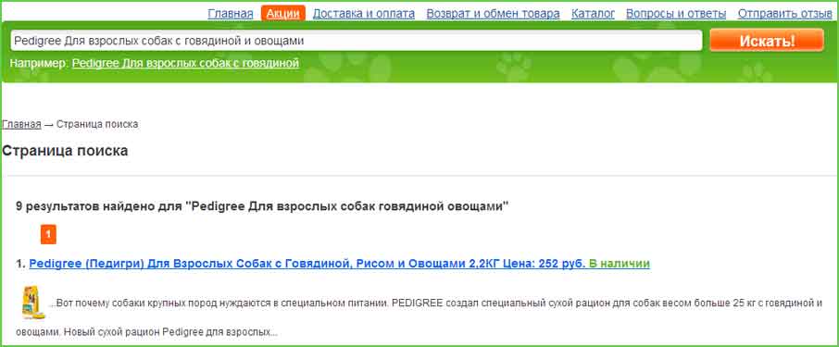The image size is (839, 347).
Task: Open Возврат и обмен товара page
Action: pyautogui.click(x=493, y=13)
